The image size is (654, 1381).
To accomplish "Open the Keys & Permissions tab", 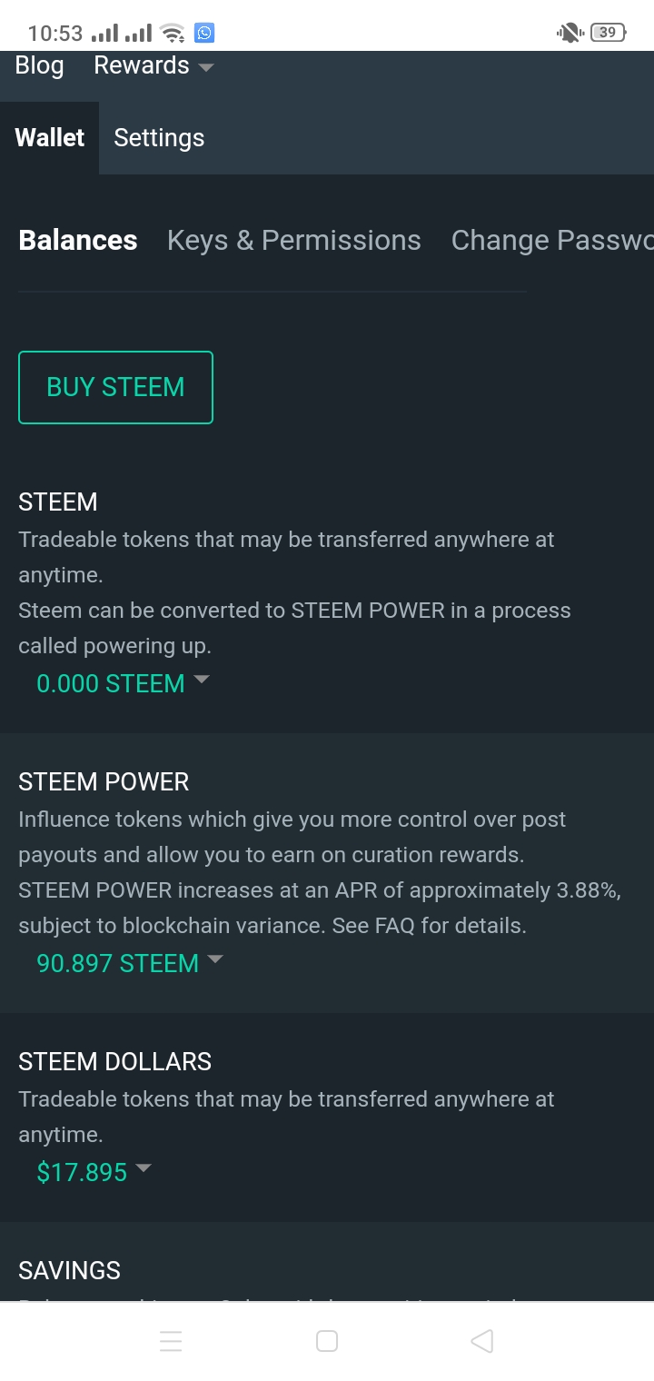I will point(294,240).
